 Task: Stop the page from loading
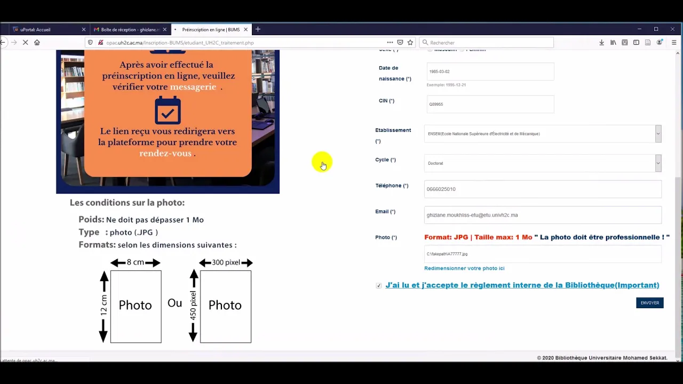(x=25, y=43)
